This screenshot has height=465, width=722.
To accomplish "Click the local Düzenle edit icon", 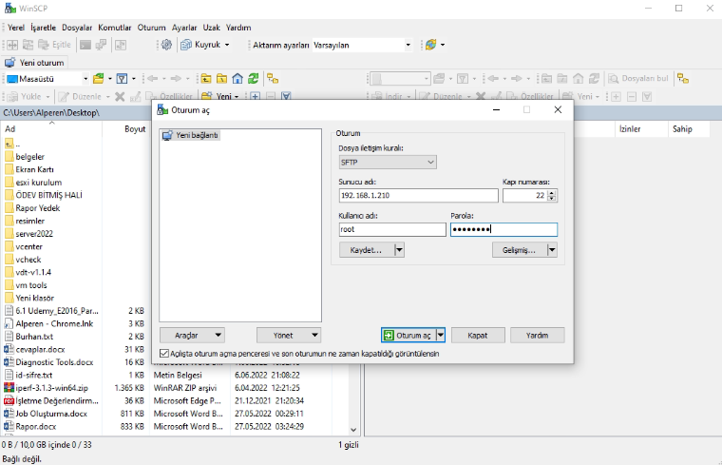I will coord(64,96).
